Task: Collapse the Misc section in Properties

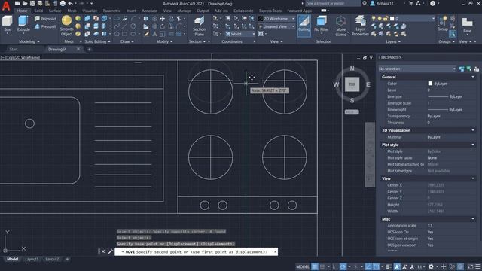Action: 473,219
